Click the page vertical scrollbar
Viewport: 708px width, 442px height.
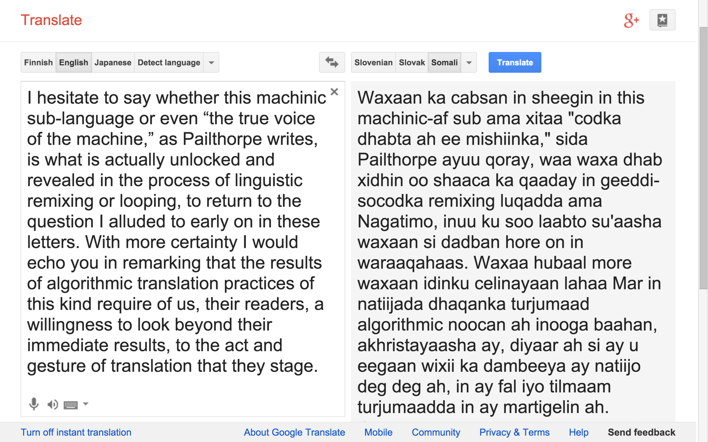tap(703, 158)
